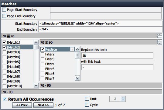Click the Page Start Boundary text field
The image size is (164, 110).
106,10
